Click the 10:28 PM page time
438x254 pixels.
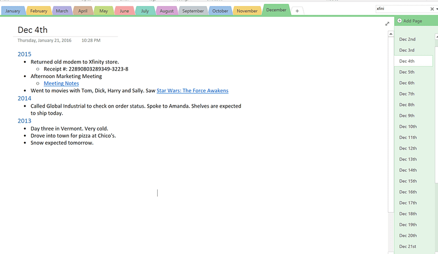(91, 40)
